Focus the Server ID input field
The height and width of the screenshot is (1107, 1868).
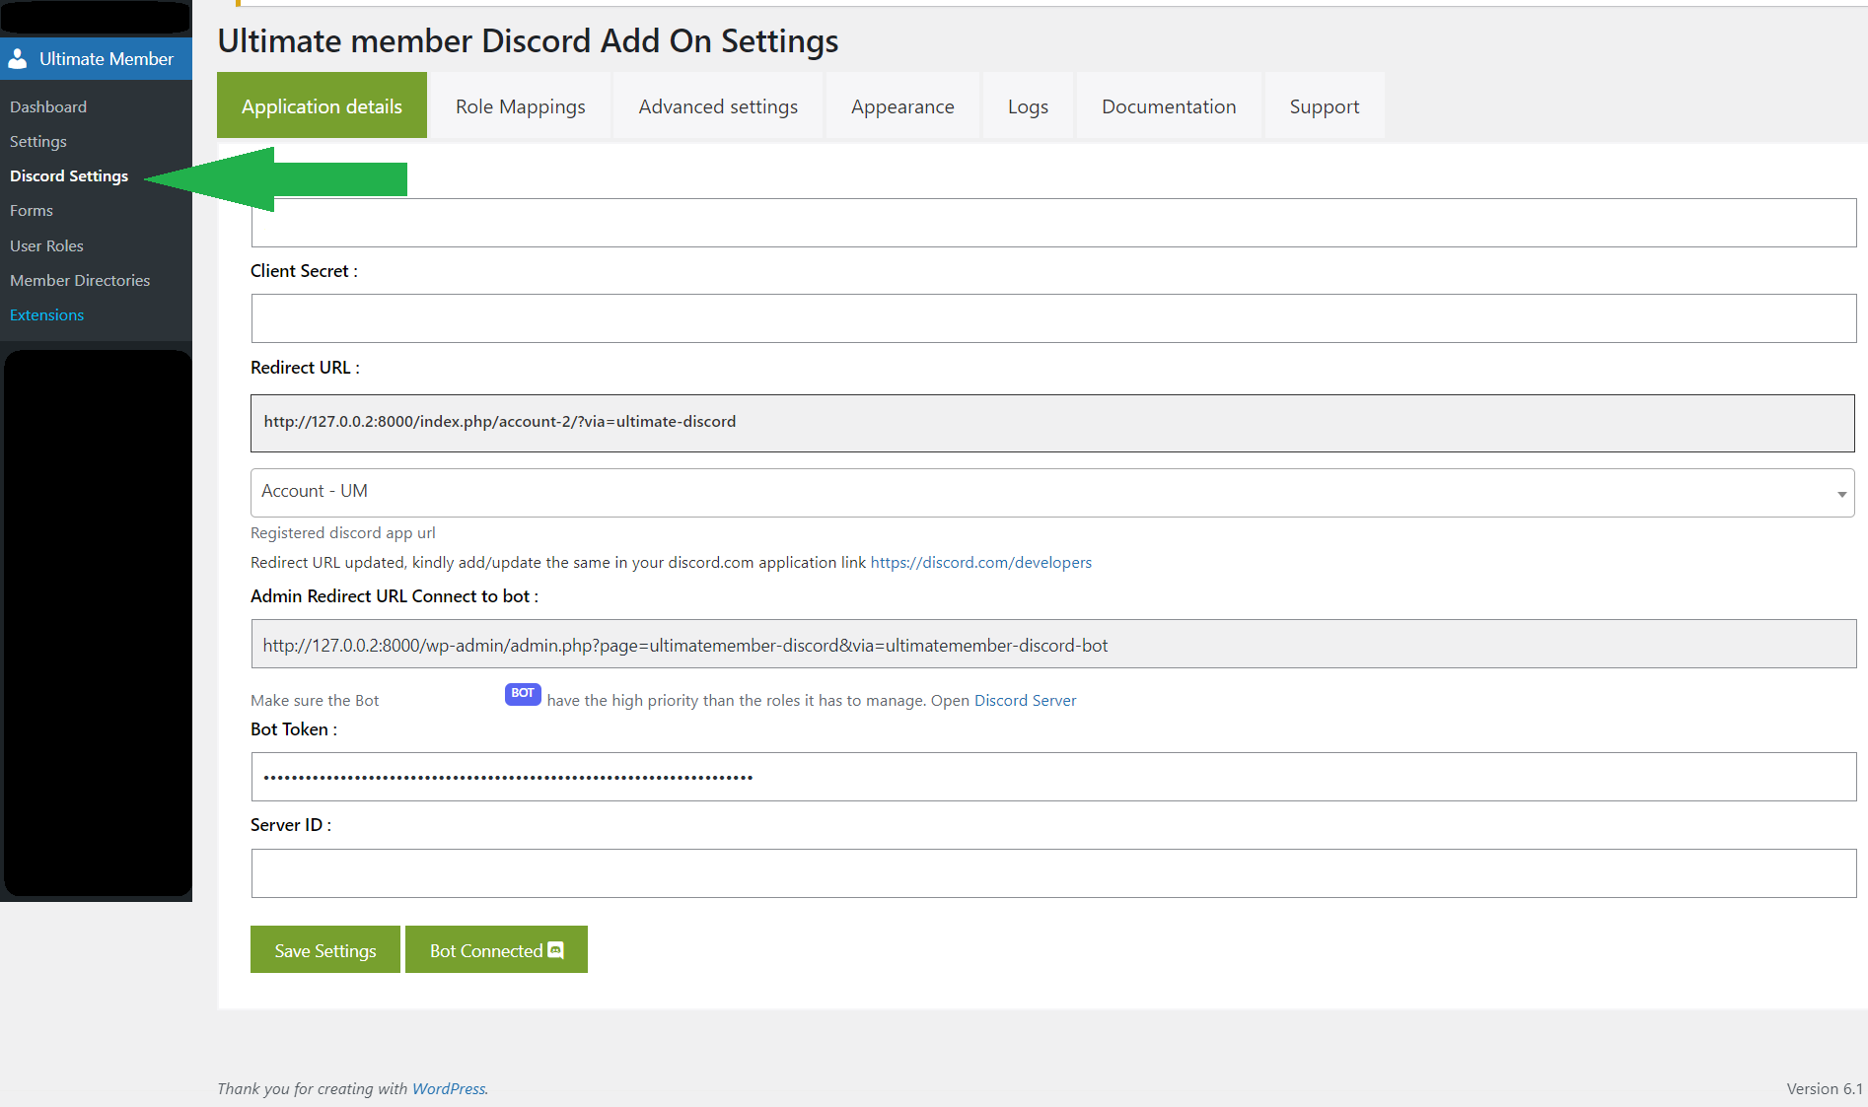(x=1053, y=873)
